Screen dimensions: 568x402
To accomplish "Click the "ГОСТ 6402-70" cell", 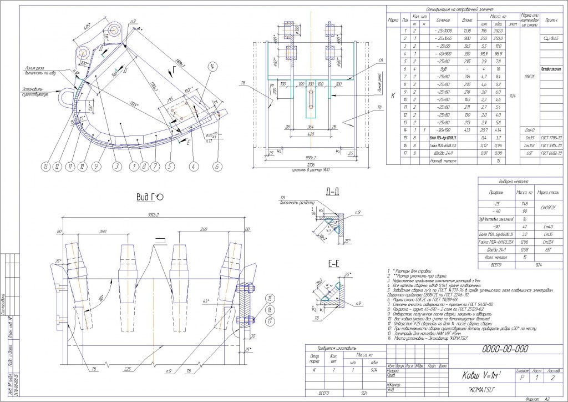I will point(552,153).
